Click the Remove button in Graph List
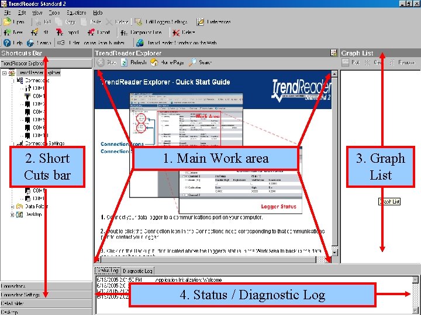 [x=402, y=62]
